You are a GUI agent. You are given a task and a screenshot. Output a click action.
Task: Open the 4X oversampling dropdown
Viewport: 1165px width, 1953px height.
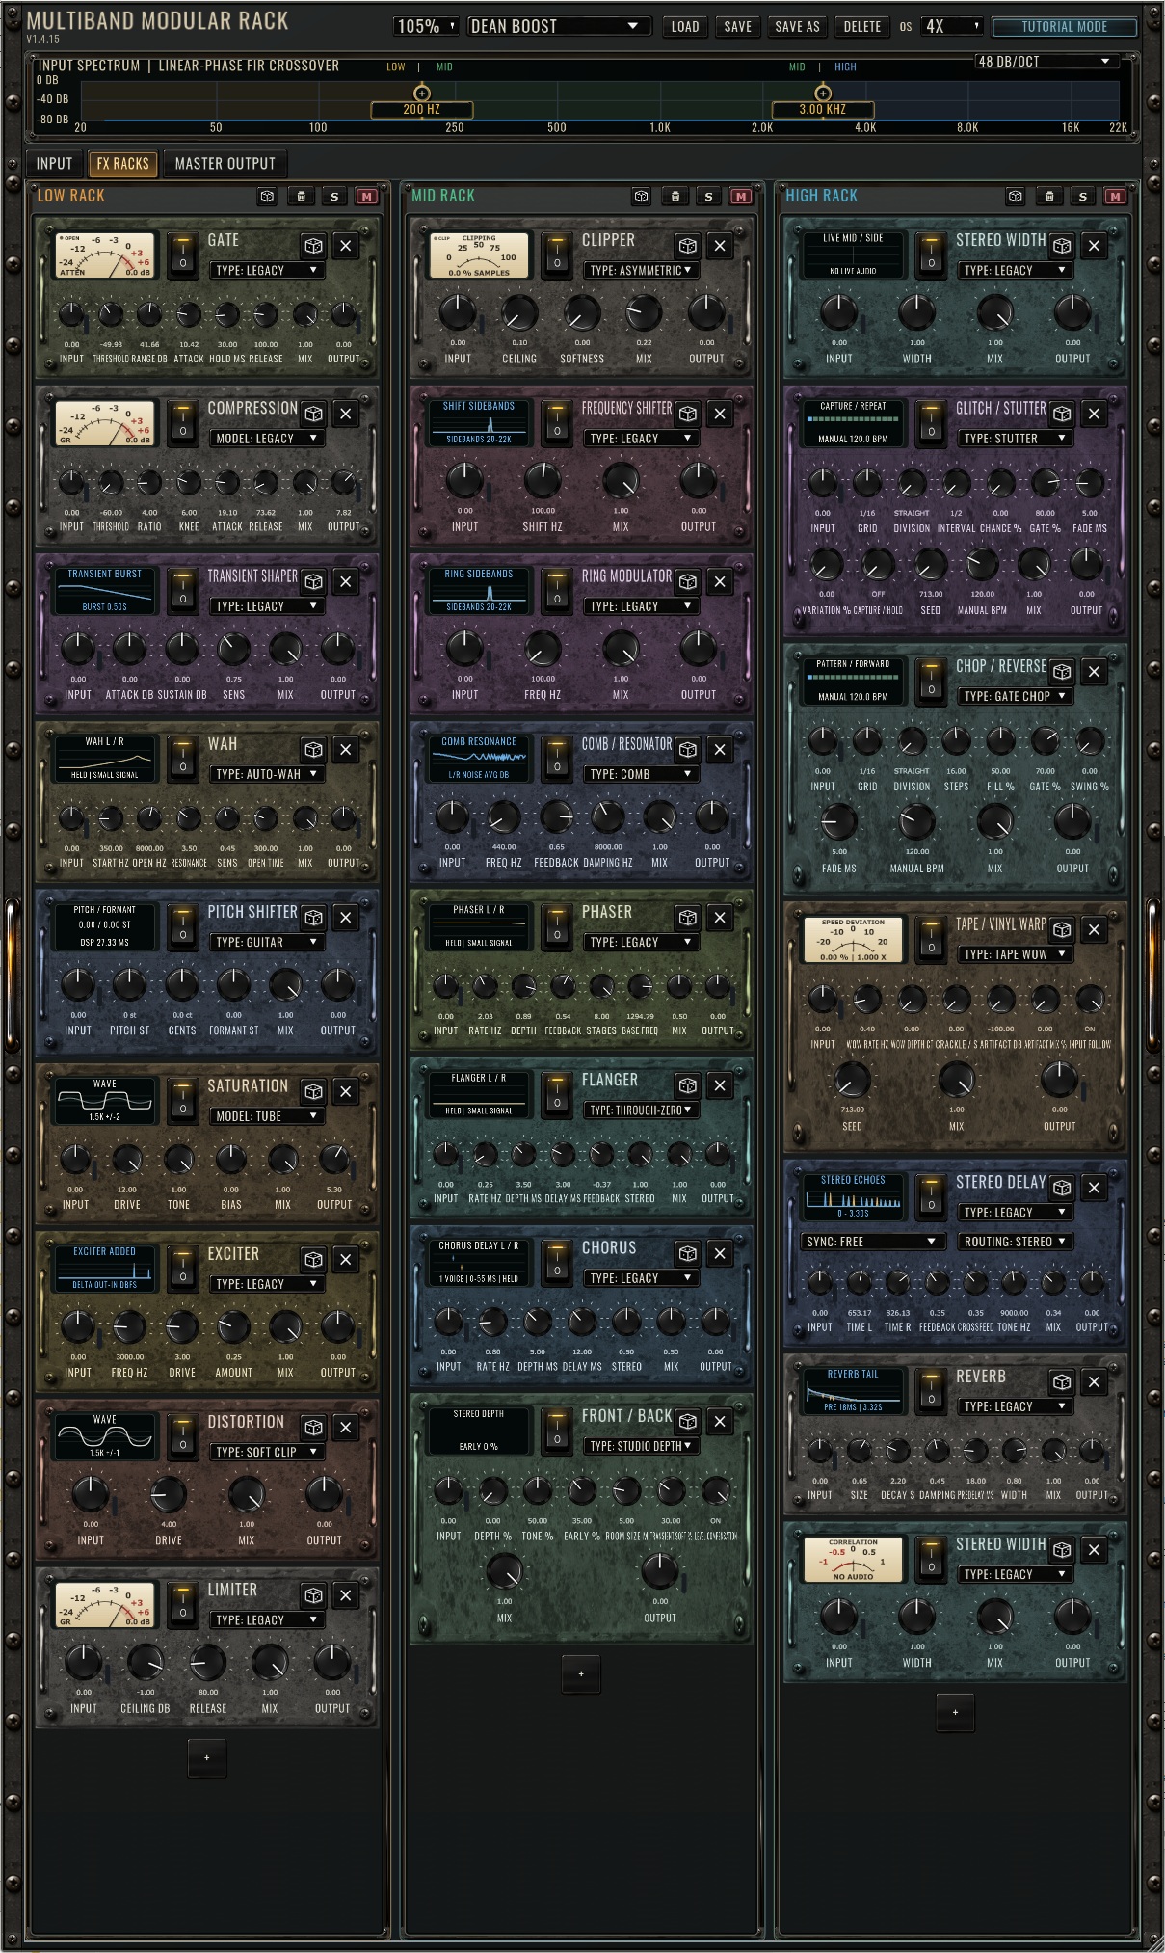(x=952, y=26)
